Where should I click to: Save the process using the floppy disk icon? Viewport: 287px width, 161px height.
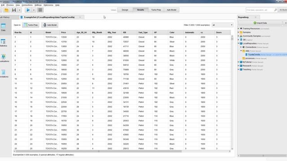[x=14, y=10]
